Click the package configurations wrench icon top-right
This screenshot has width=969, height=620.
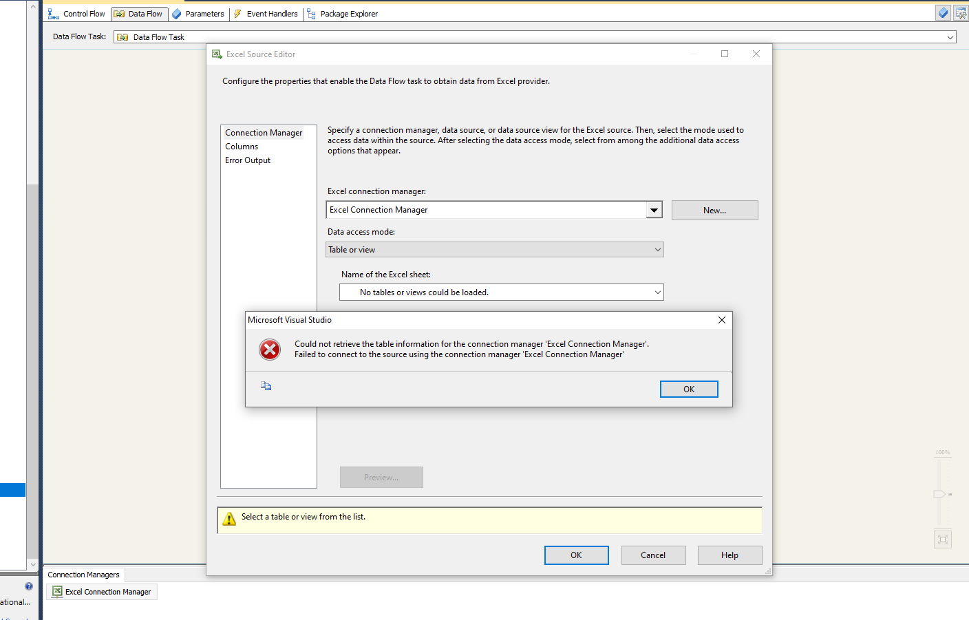click(961, 12)
